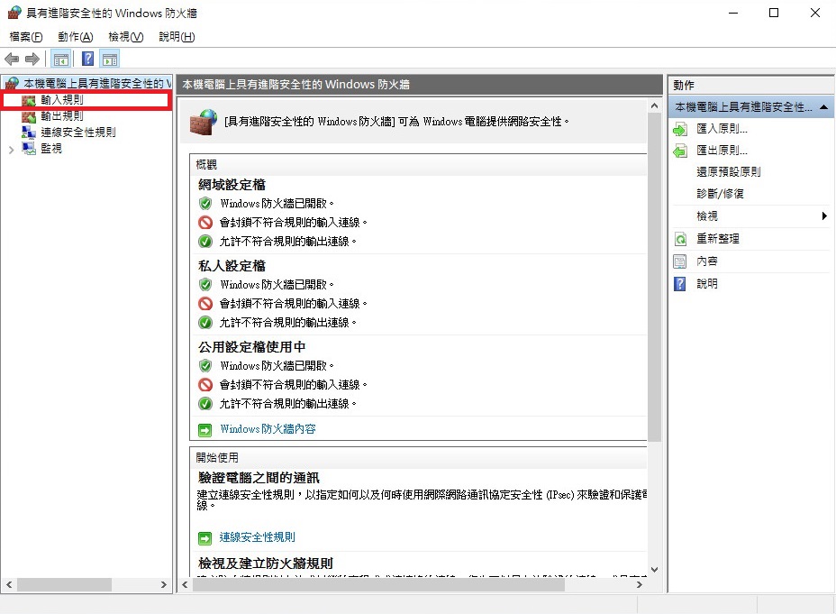Click the 公用設定檔 allowed outbound check icon
The width and height of the screenshot is (836, 614).
(x=205, y=404)
